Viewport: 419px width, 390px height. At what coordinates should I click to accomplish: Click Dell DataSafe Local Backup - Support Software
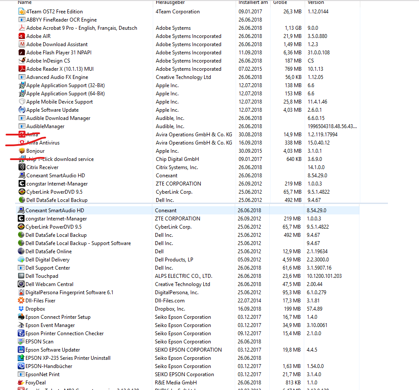coord(78,243)
